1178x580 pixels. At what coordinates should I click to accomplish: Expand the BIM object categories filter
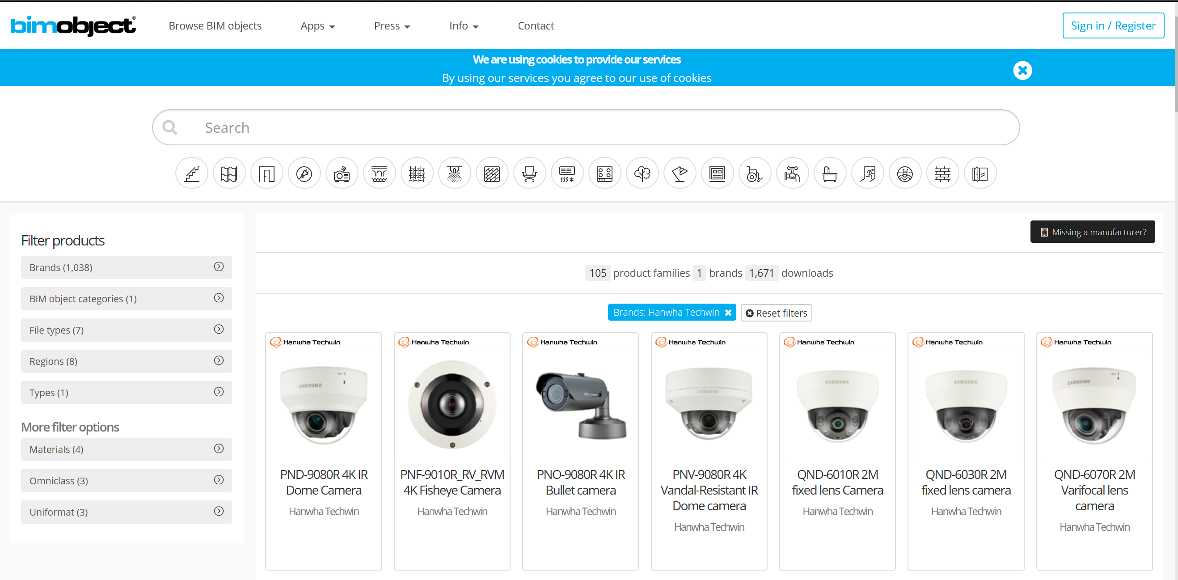(x=126, y=299)
